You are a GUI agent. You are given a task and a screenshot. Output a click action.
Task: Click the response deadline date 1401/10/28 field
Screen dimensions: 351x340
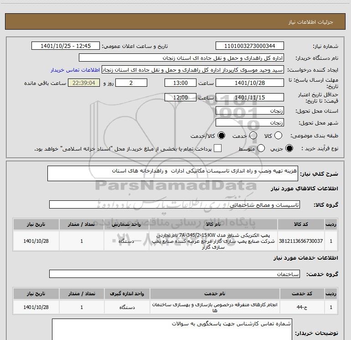point(250,83)
